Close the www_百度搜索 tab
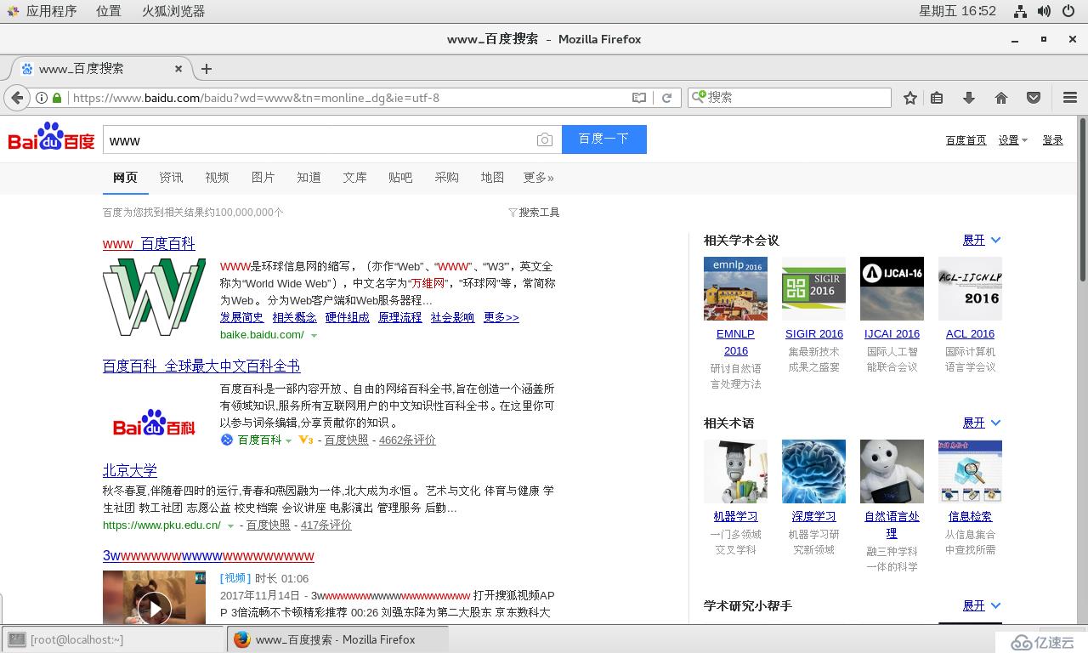 [178, 69]
